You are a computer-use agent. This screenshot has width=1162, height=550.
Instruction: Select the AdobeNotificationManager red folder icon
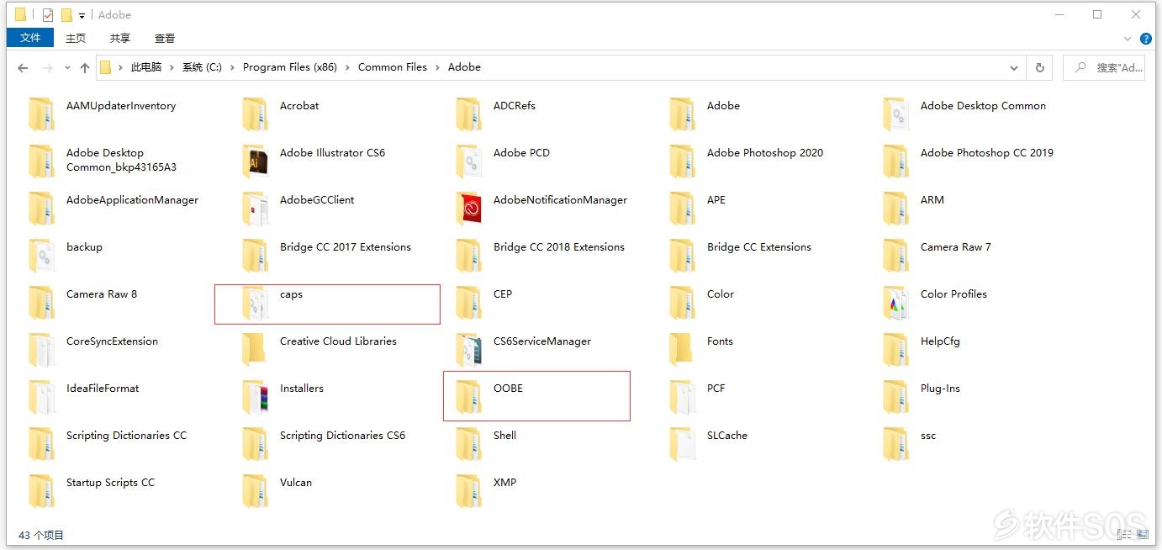469,208
